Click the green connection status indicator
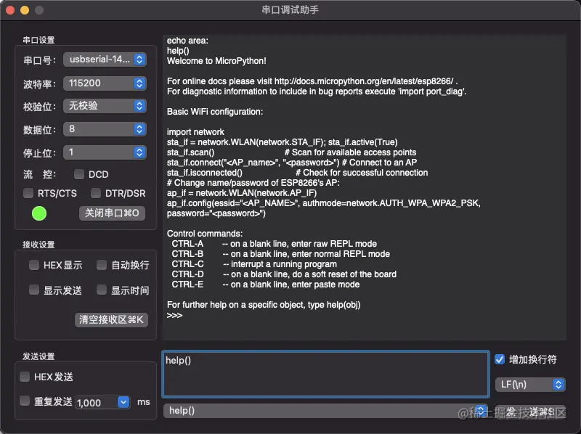The image size is (581, 434). pyautogui.click(x=39, y=213)
